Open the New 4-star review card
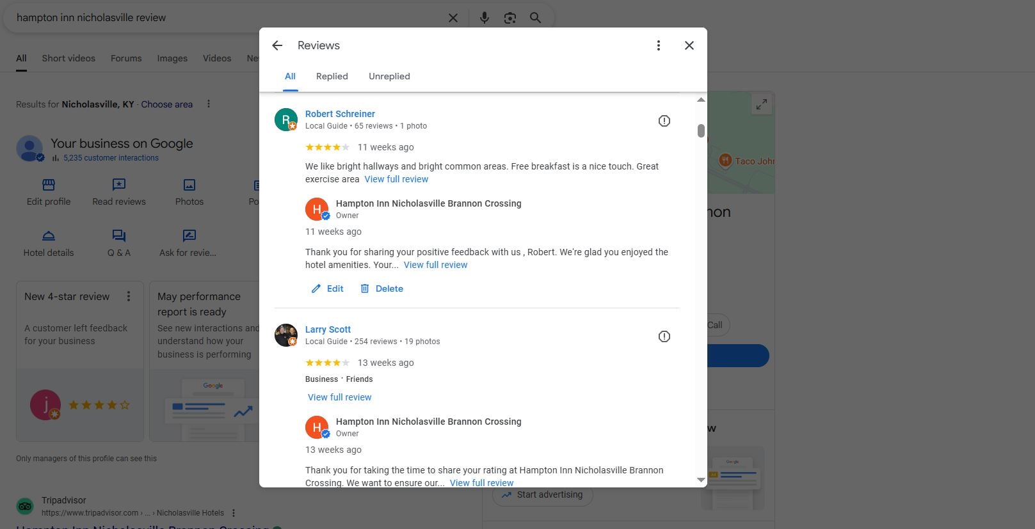Image resolution: width=1035 pixels, height=529 pixels. [x=80, y=361]
